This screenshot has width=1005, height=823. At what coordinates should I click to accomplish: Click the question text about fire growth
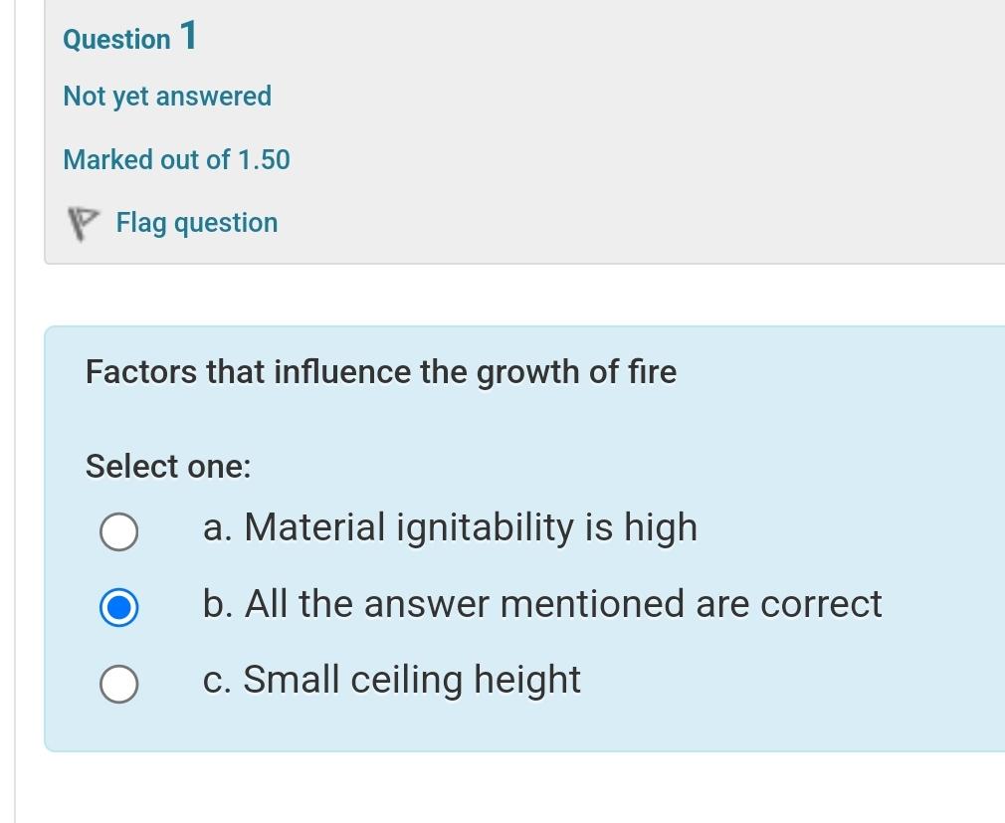(x=380, y=371)
